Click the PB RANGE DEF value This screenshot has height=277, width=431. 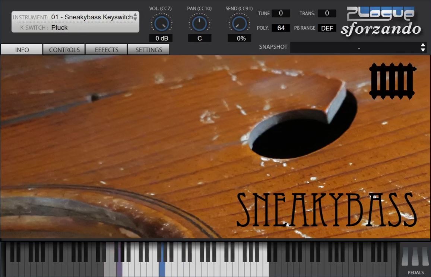coord(327,28)
